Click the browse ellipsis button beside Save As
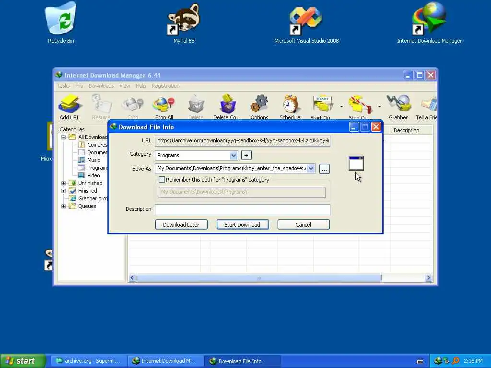This screenshot has width=491, height=368. [325, 169]
